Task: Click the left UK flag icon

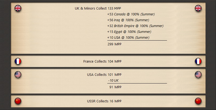Action: [x=18, y=8]
